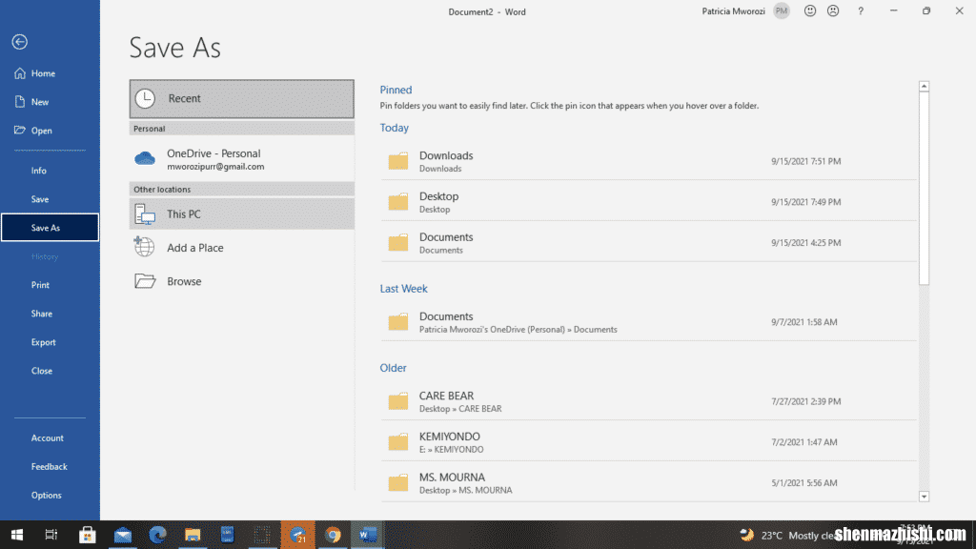Image resolution: width=976 pixels, height=549 pixels.
Task: Open File Explorer from the taskbar
Action: pos(193,535)
